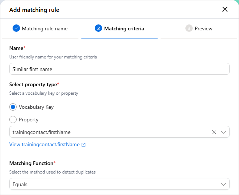This screenshot has width=239, height=195.
Task: Open the Matching Function dropdown showing Equals
Action: [119, 184]
